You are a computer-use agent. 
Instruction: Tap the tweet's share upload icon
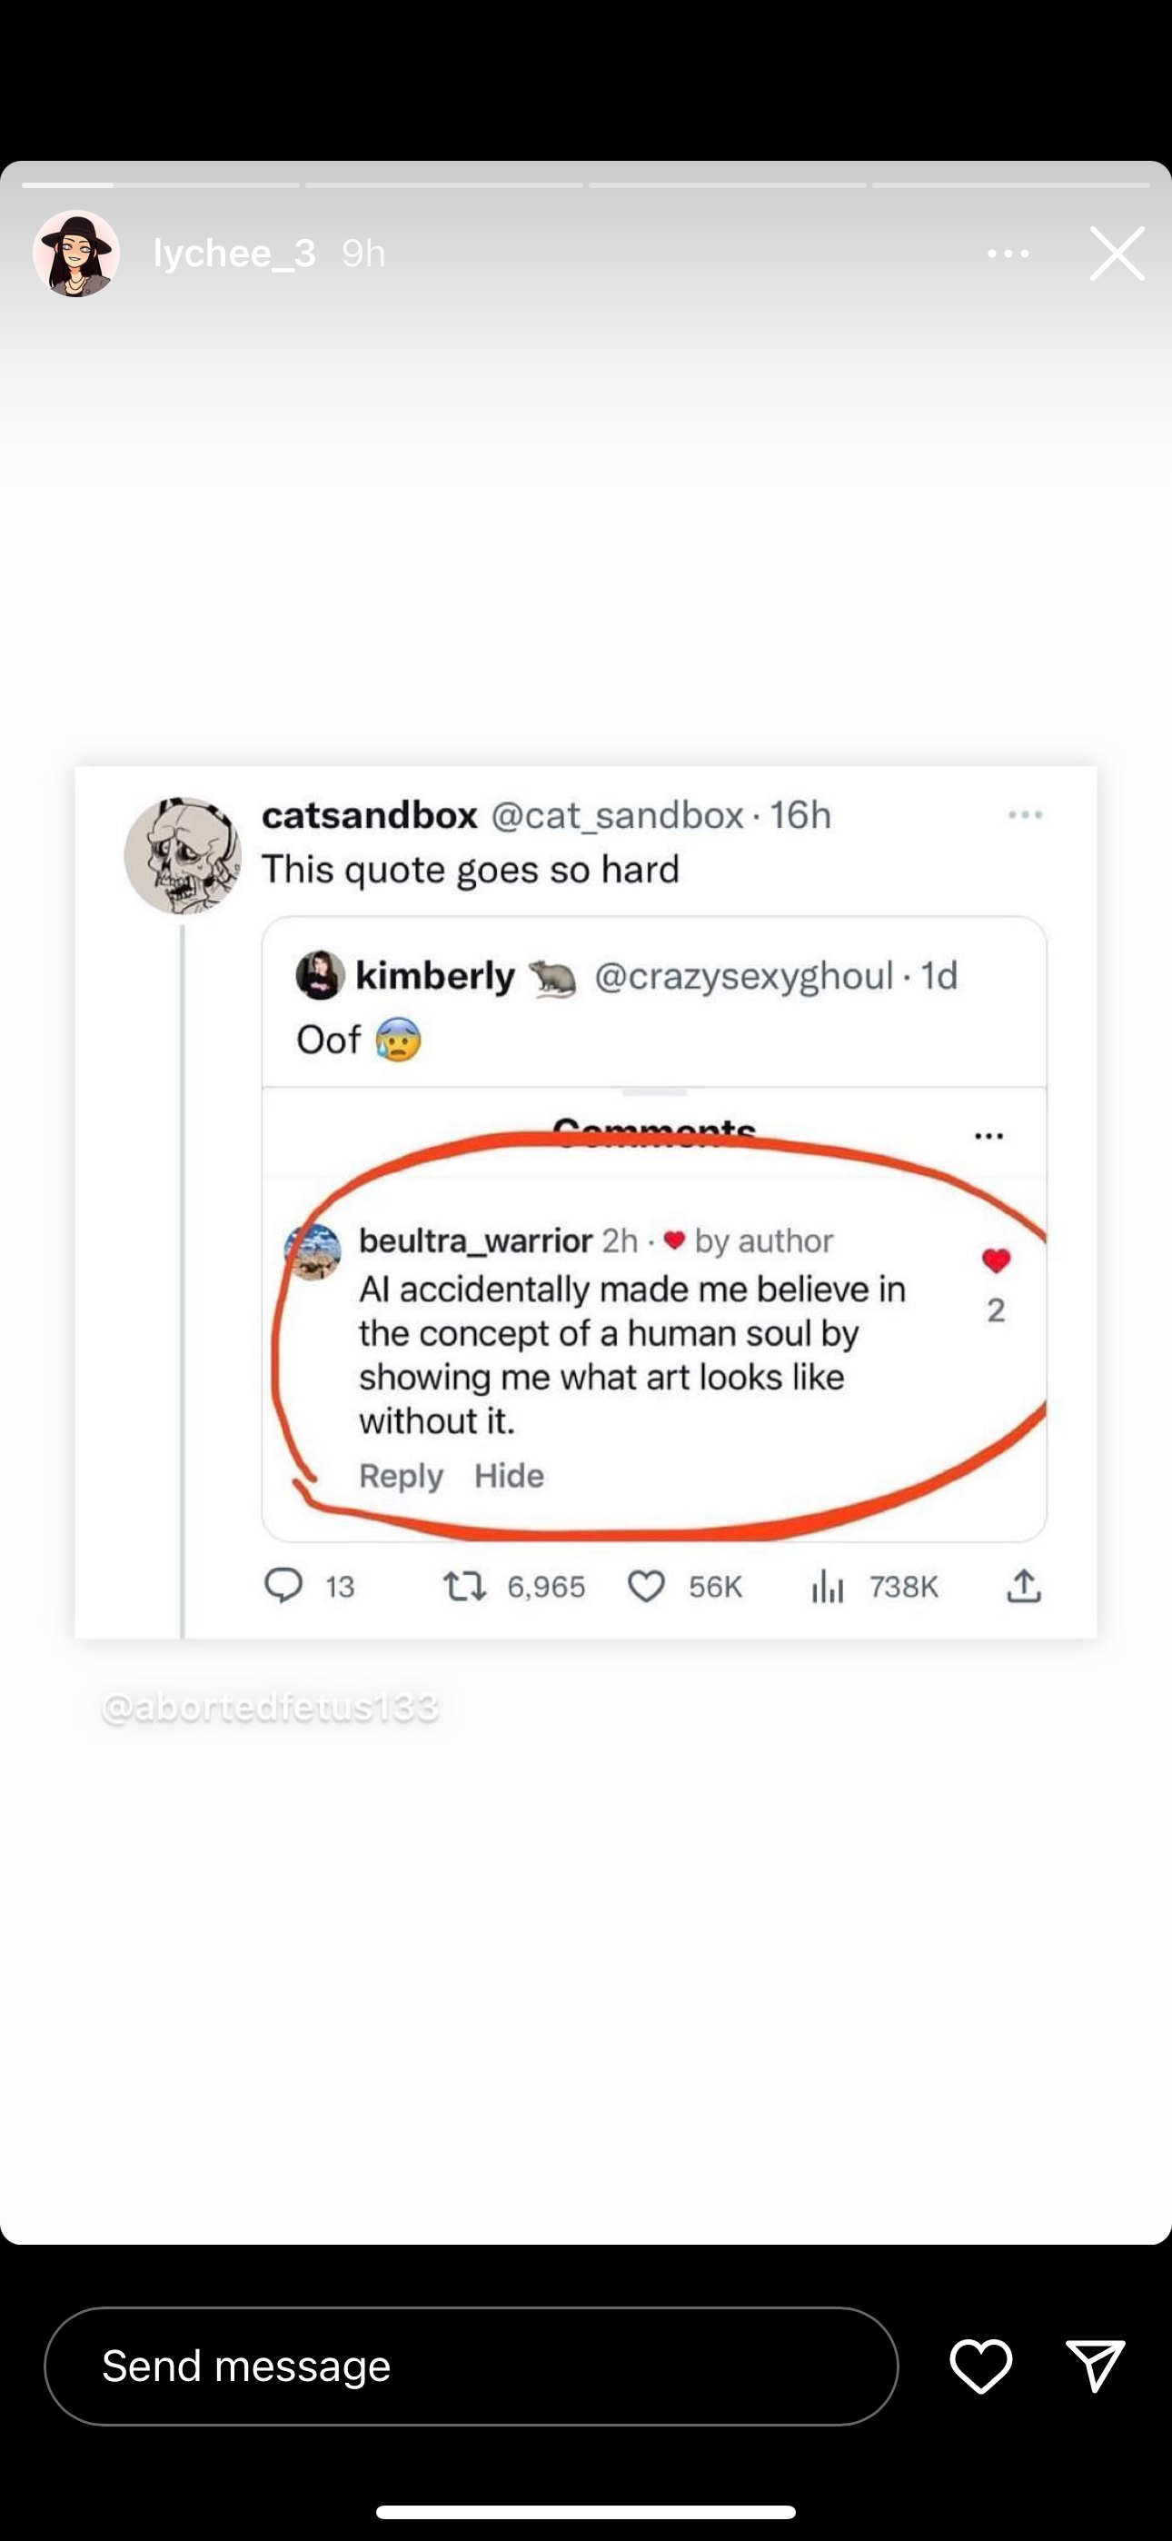[x=1024, y=1585]
